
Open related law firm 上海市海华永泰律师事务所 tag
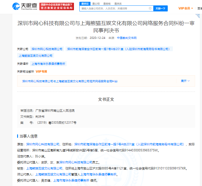click(48, 64)
